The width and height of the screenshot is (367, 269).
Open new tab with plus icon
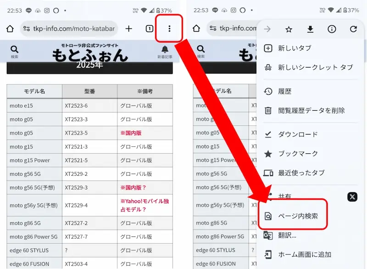pos(129,29)
